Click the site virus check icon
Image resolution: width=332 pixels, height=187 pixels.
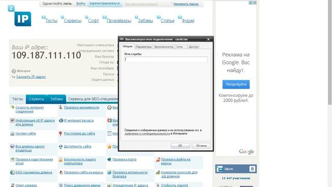pos(61,172)
